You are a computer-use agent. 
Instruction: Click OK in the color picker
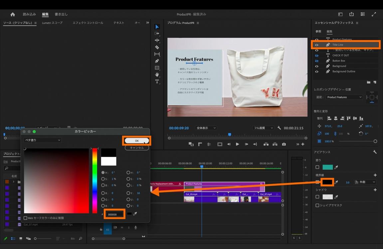click(x=137, y=141)
